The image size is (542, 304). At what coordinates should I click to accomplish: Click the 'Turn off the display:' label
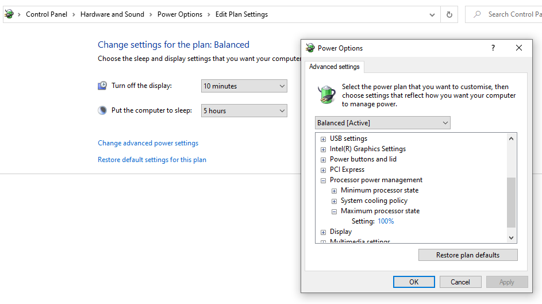point(141,86)
